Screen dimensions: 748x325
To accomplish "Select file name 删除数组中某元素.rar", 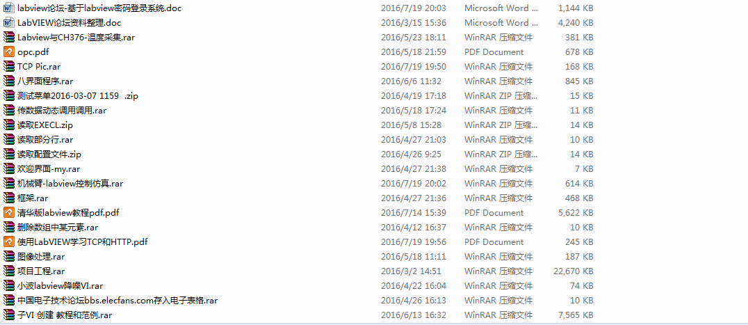I will 58,227.
